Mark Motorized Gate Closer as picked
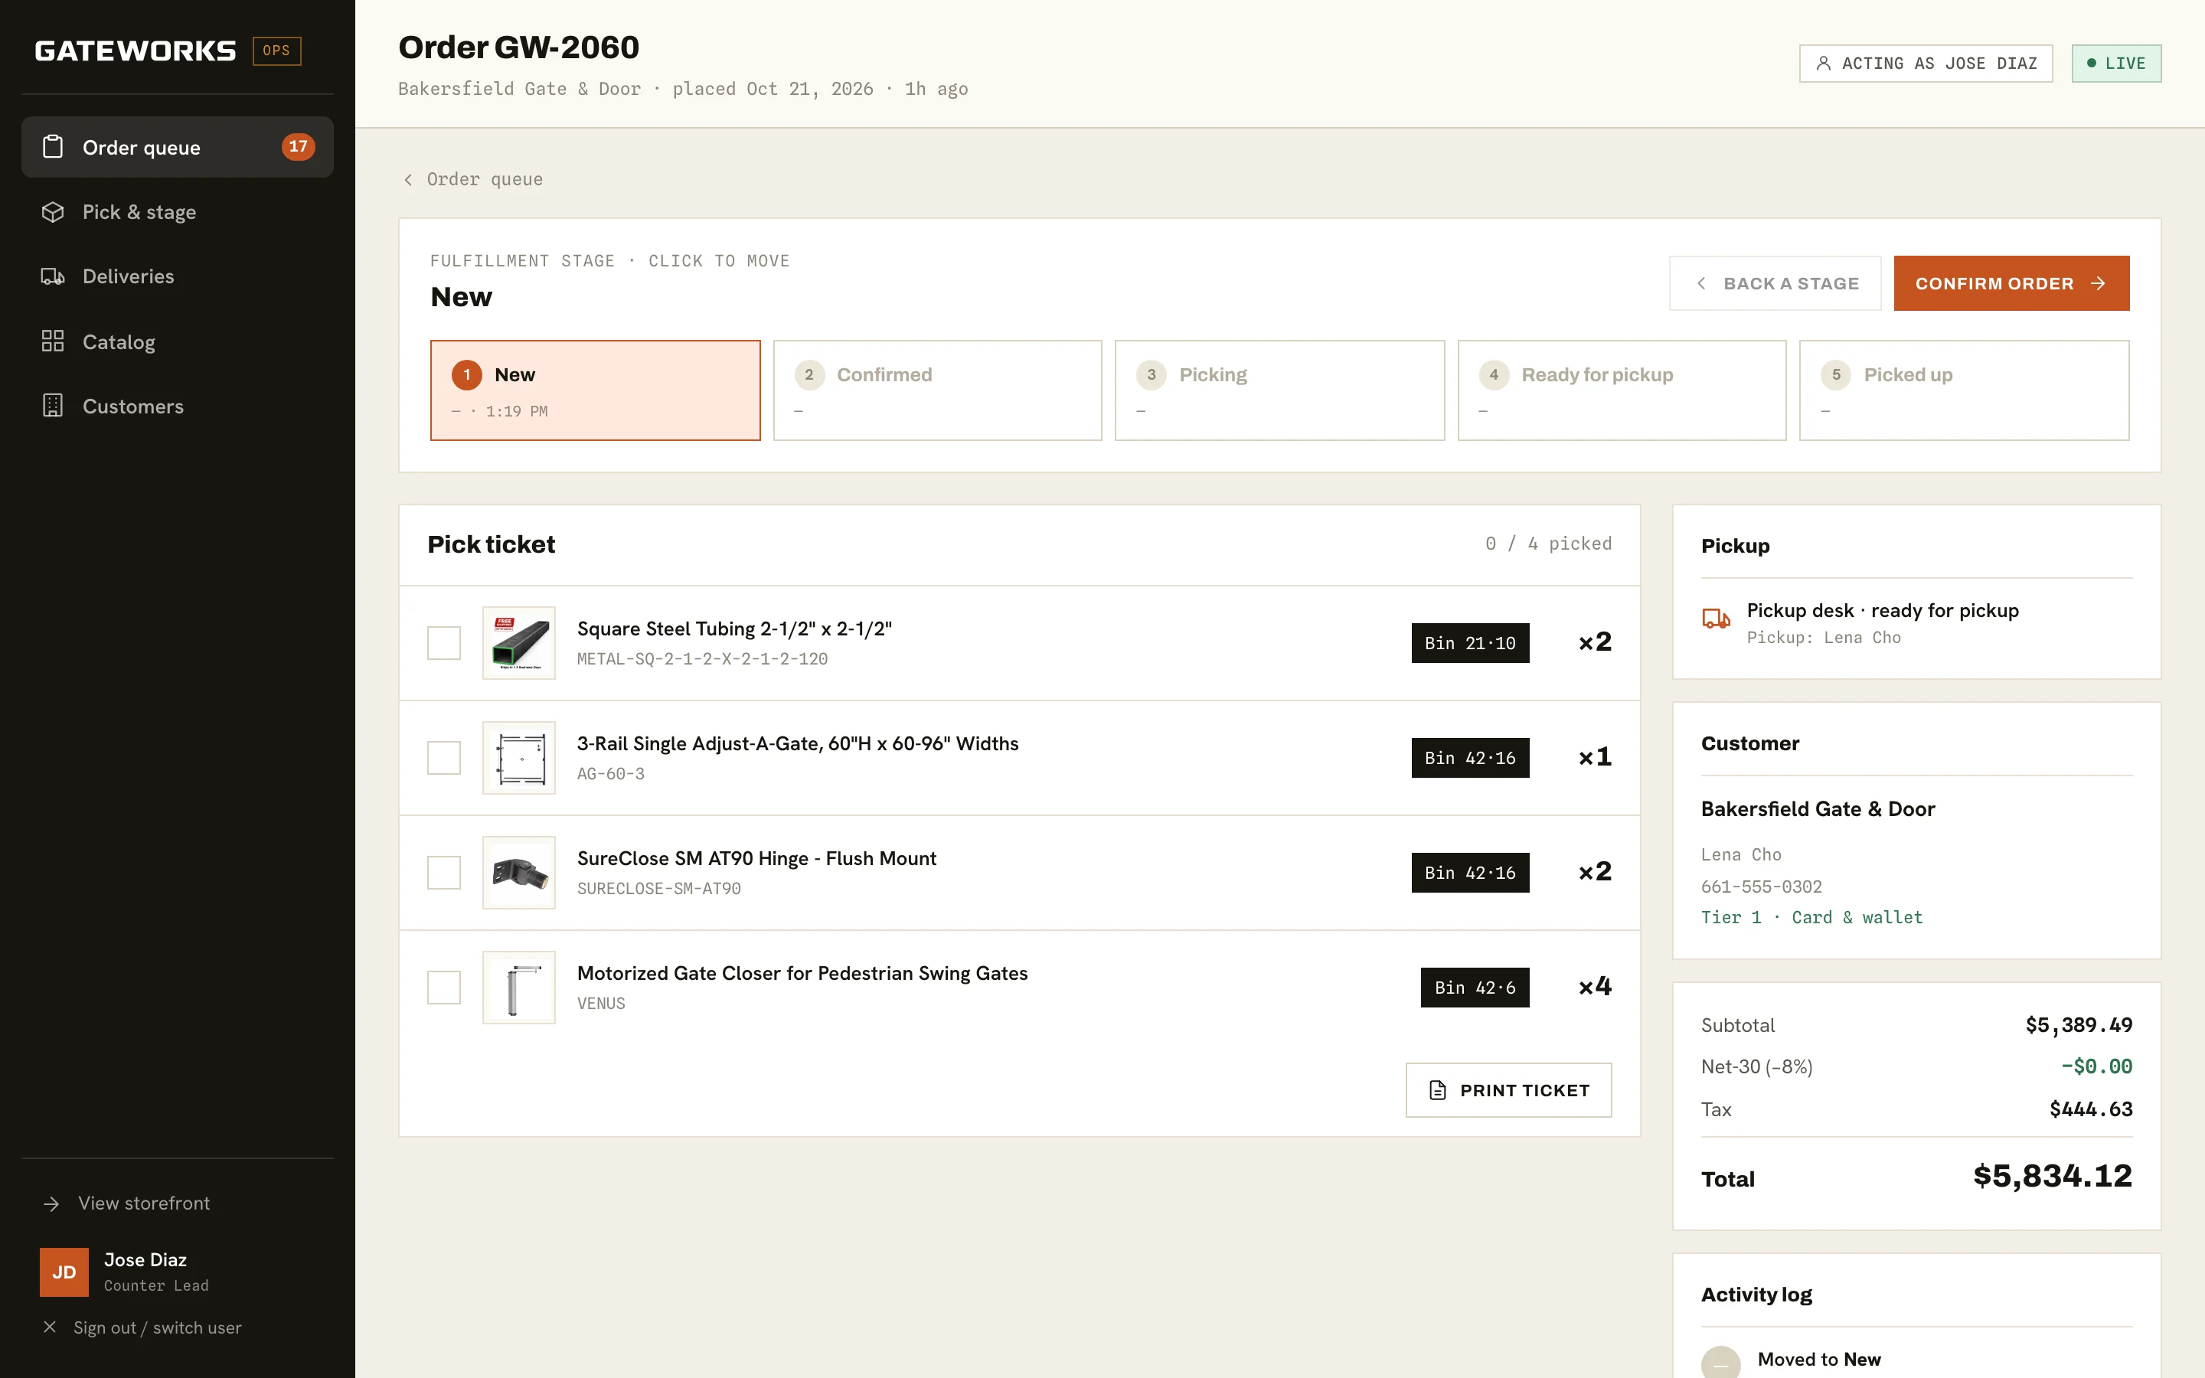 tap(444, 987)
